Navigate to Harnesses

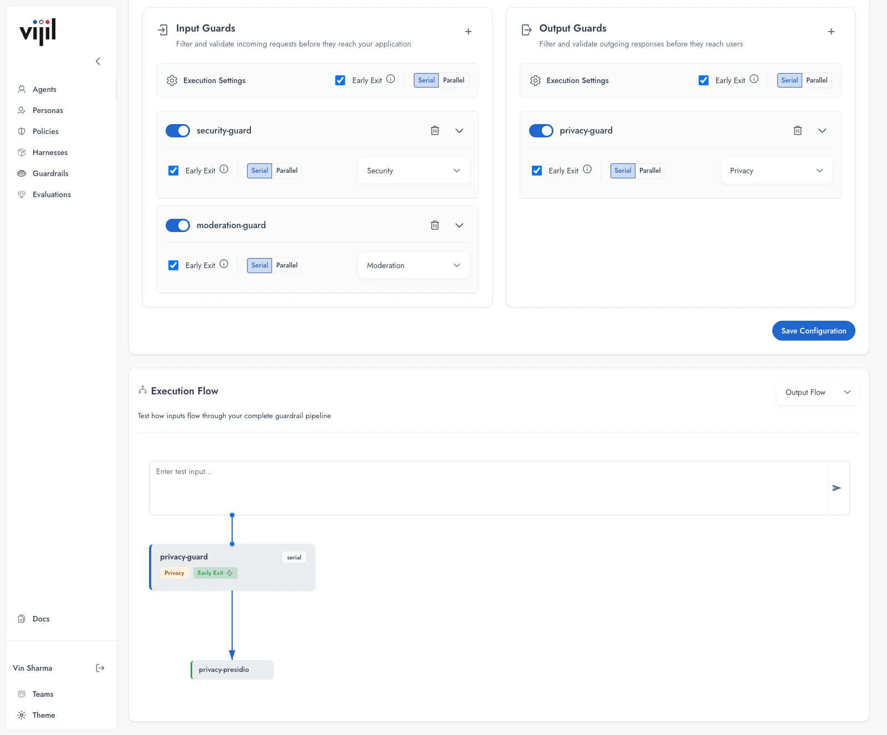50,152
